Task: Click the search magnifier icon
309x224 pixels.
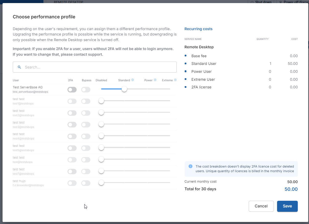Action: pos(19,67)
